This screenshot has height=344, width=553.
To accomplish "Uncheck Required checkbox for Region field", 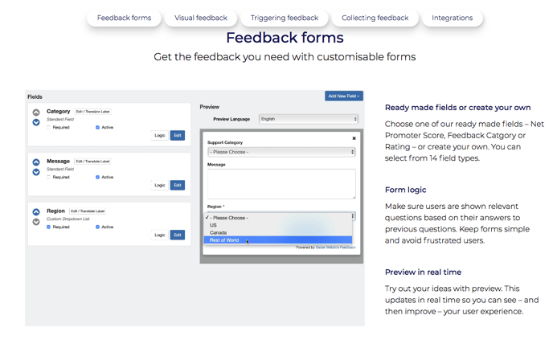I will coord(49,227).
